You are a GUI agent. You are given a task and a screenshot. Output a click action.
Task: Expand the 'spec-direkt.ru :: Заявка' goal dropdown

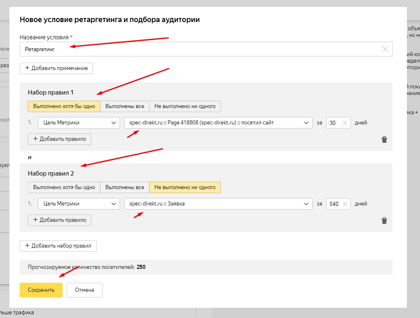pos(218,204)
